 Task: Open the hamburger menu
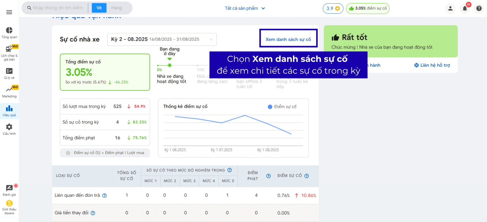click(9, 12)
